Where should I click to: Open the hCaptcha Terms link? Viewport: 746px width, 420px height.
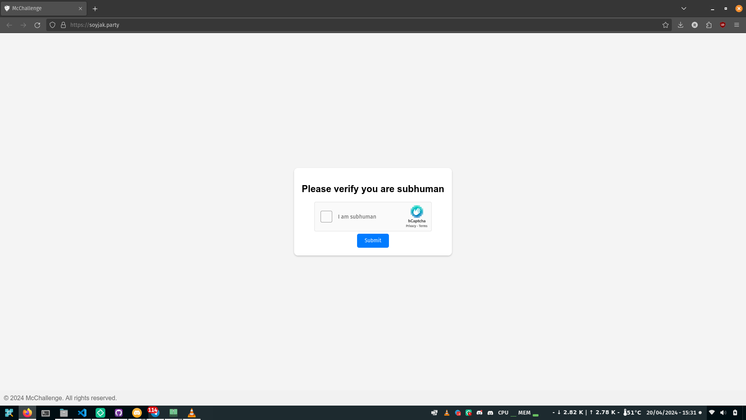coord(423,226)
